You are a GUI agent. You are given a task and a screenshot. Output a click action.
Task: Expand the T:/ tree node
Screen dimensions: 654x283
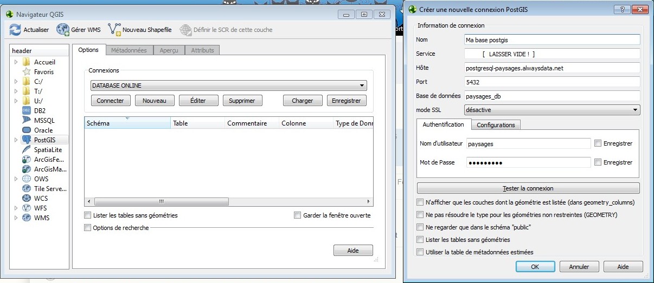click(x=16, y=91)
